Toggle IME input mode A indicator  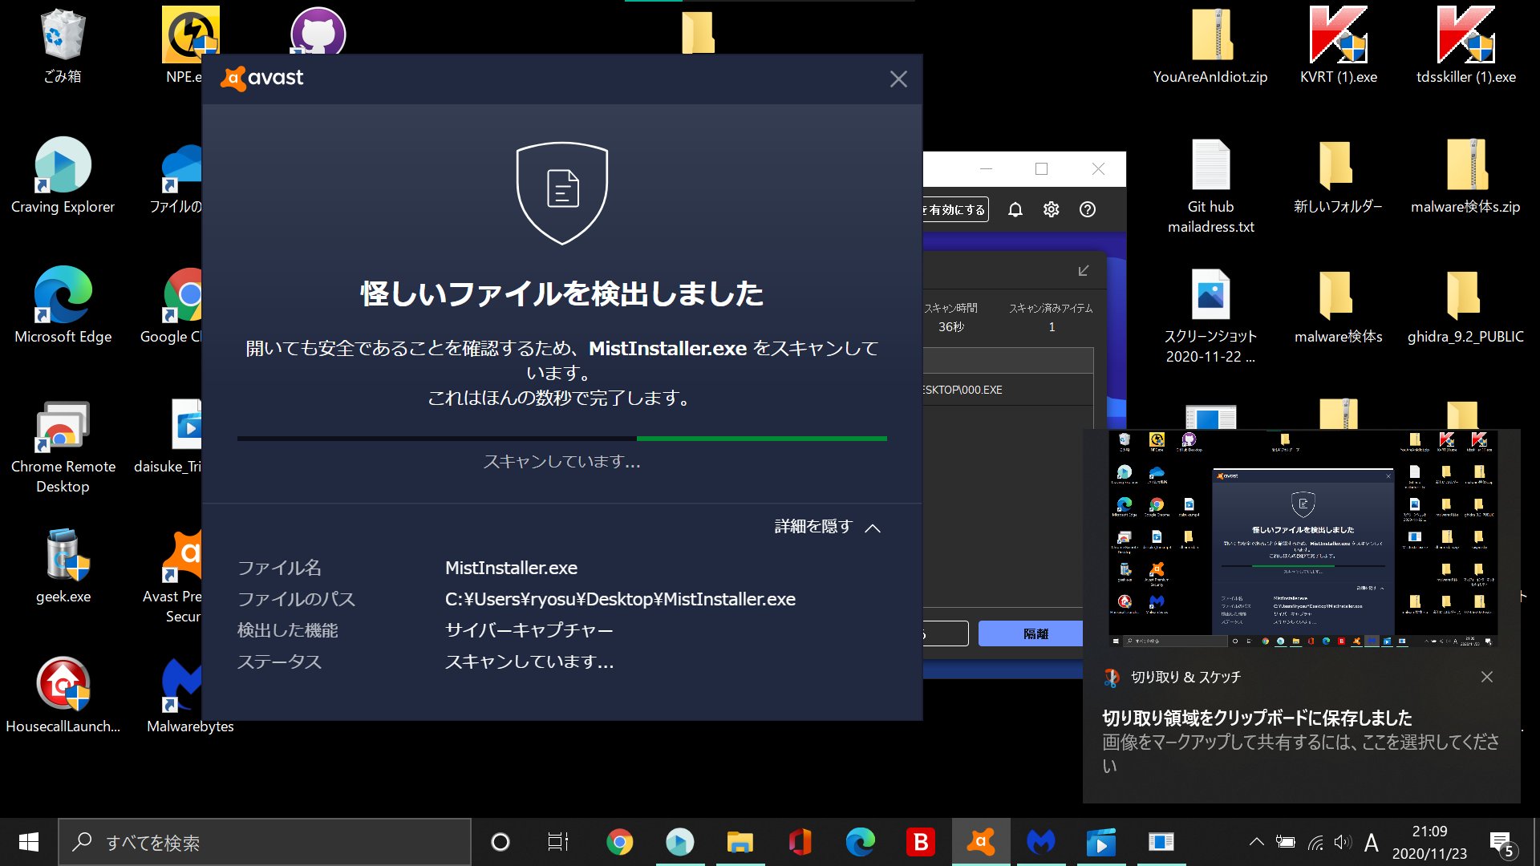[1372, 842]
